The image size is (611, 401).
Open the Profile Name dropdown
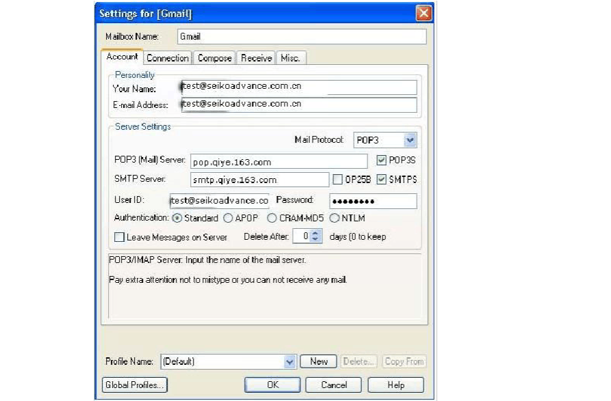pyautogui.click(x=289, y=361)
